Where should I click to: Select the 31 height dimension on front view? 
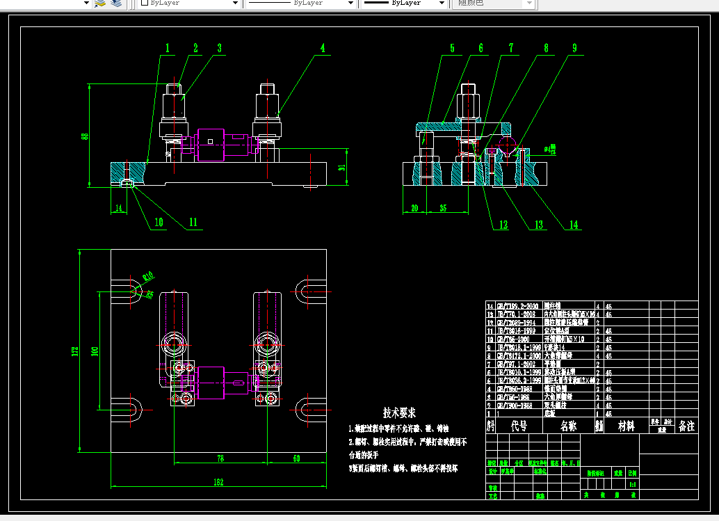(341, 168)
